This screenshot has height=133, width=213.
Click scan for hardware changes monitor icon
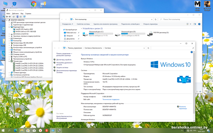pos(24,17)
